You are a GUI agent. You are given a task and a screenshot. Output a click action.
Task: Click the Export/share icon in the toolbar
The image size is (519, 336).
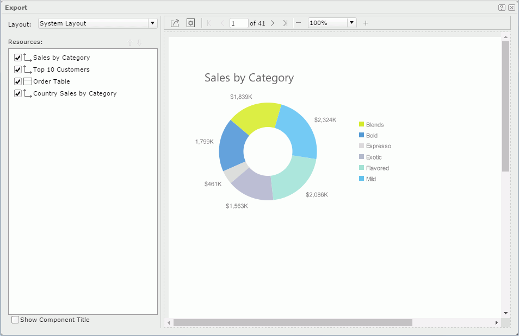[x=174, y=23]
